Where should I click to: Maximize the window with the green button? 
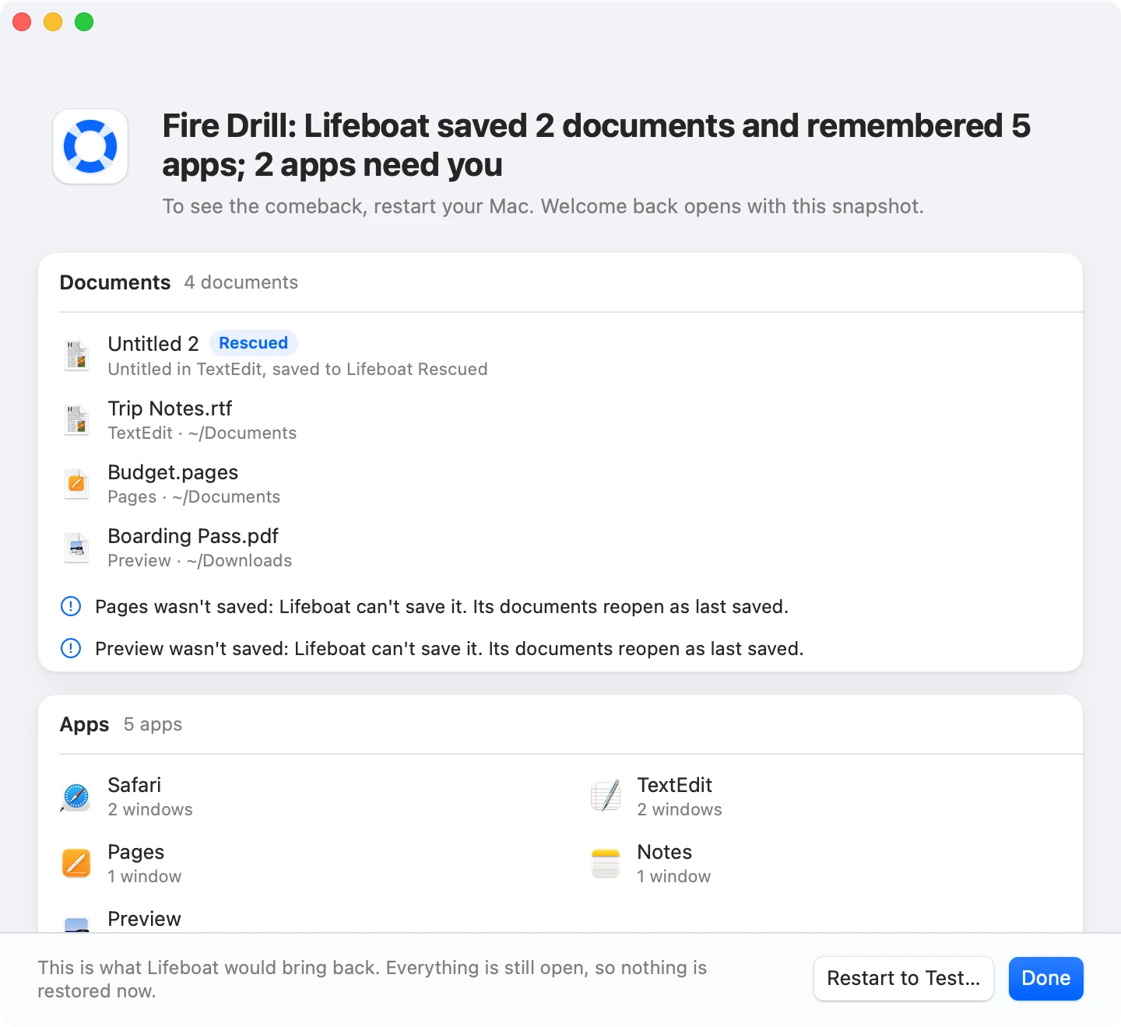(84, 22)
